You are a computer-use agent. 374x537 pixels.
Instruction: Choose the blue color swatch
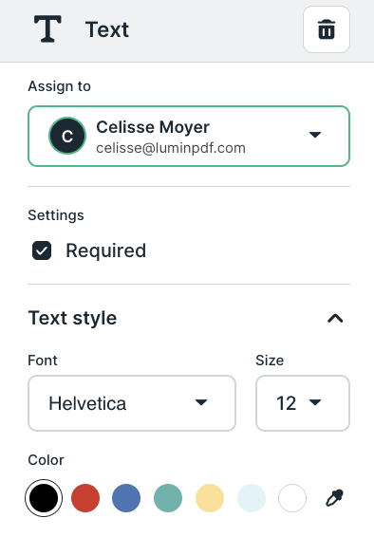[126, 498]
